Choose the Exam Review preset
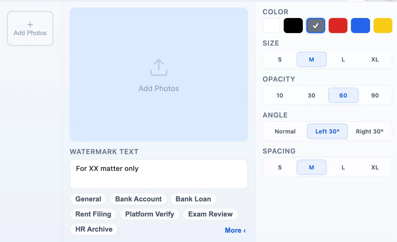 coord(210,214)
